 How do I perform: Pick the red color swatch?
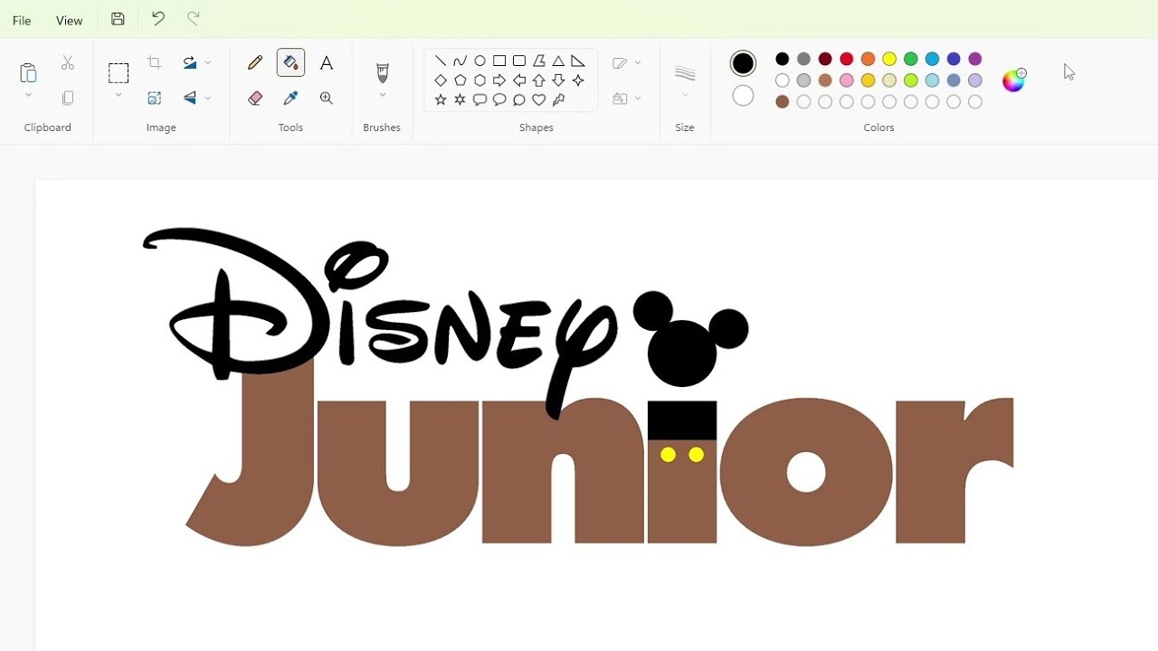[x=847, y=59]
